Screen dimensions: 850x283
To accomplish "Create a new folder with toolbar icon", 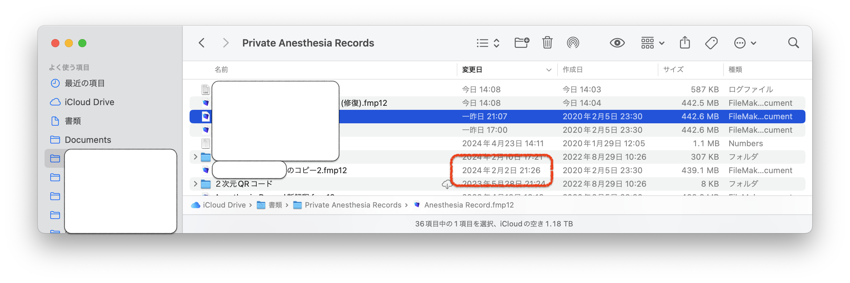I will (x=521, y=43).
